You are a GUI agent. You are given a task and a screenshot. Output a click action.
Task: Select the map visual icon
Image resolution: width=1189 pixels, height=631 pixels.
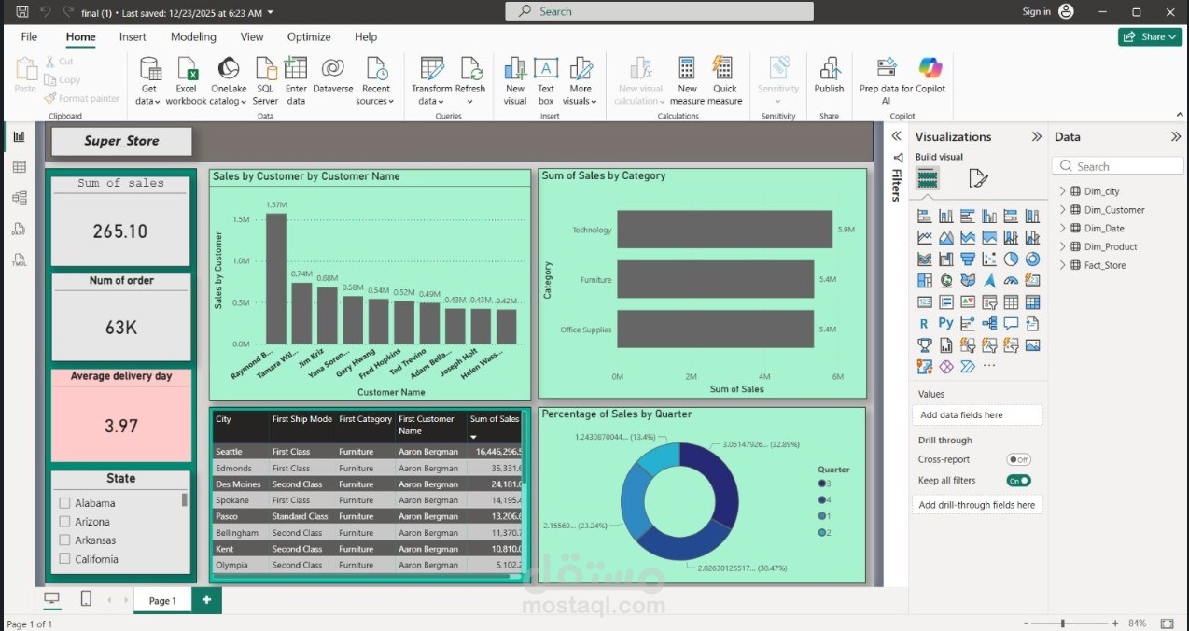(x=945, y=280)
